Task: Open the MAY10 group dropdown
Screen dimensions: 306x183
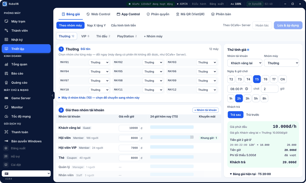Action: [99, 90]
